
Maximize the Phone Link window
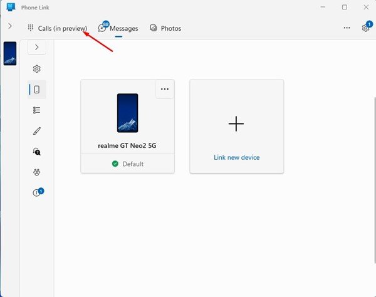(x=345, y=7)
